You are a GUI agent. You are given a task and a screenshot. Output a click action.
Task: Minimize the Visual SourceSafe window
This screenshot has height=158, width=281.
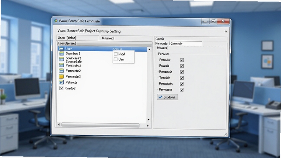coord(205,21)
